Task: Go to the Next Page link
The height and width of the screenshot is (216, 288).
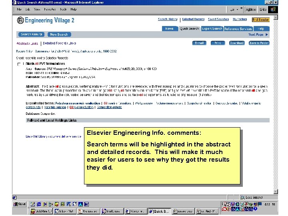Action: [258, 34]
